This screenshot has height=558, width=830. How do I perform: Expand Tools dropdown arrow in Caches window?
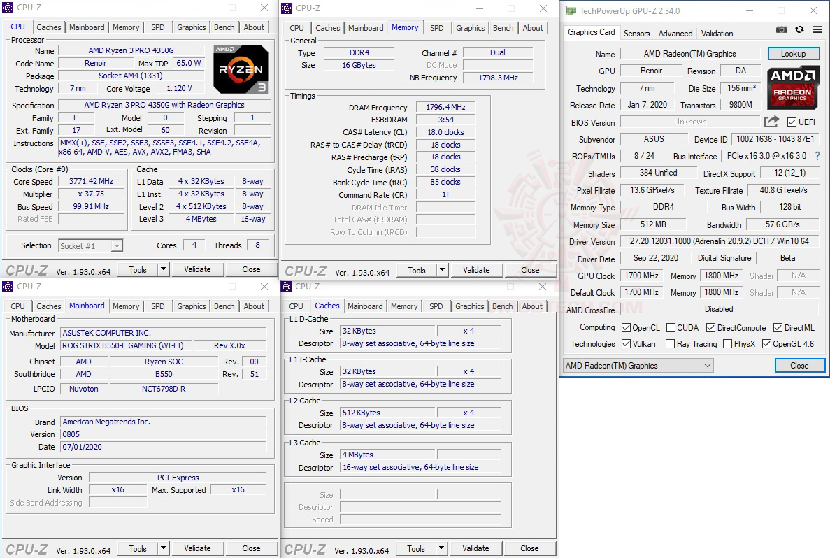coord(441,548)
